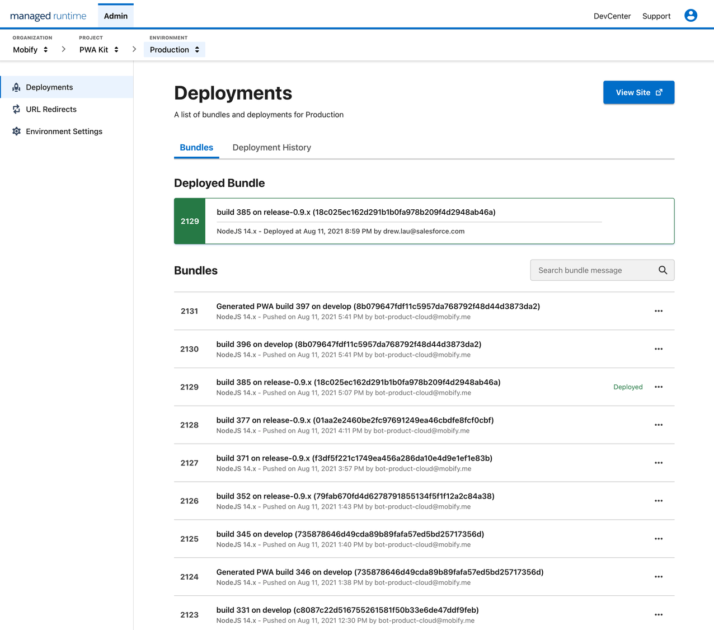Open the Admin tab in header
The height and width of the screenshot is (630, 714).
click(x=116, y=16)
